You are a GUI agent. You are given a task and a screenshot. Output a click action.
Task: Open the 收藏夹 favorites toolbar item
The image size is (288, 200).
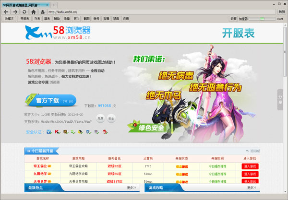[9, 19]
